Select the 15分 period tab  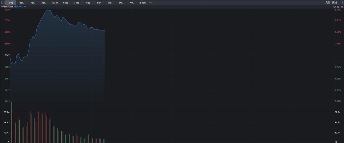[x=88, y=2]
